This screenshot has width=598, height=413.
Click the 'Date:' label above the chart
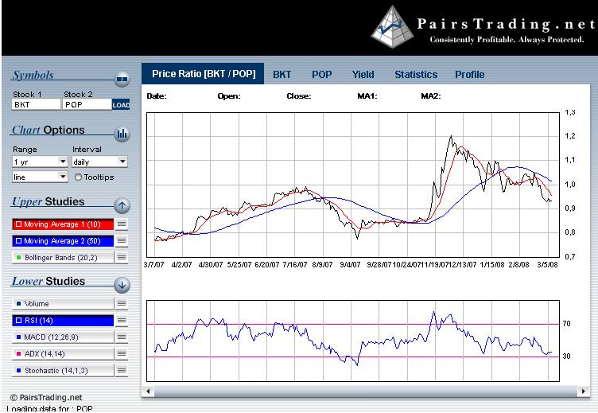pyautogui.click(x=157, y=96)
